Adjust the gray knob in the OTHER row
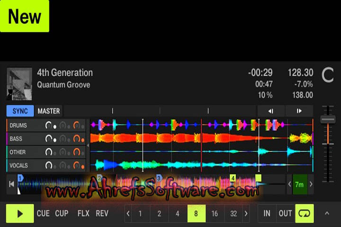The image size is (341, 227). pyautogui.click(x=63, y=152)
